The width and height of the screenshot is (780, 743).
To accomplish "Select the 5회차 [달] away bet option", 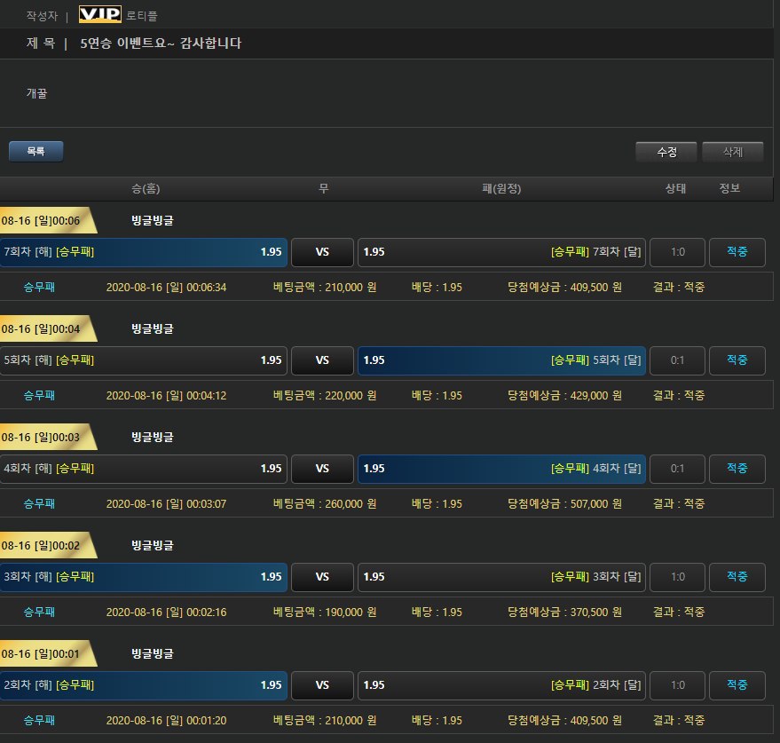I will [x=501, y=360].
